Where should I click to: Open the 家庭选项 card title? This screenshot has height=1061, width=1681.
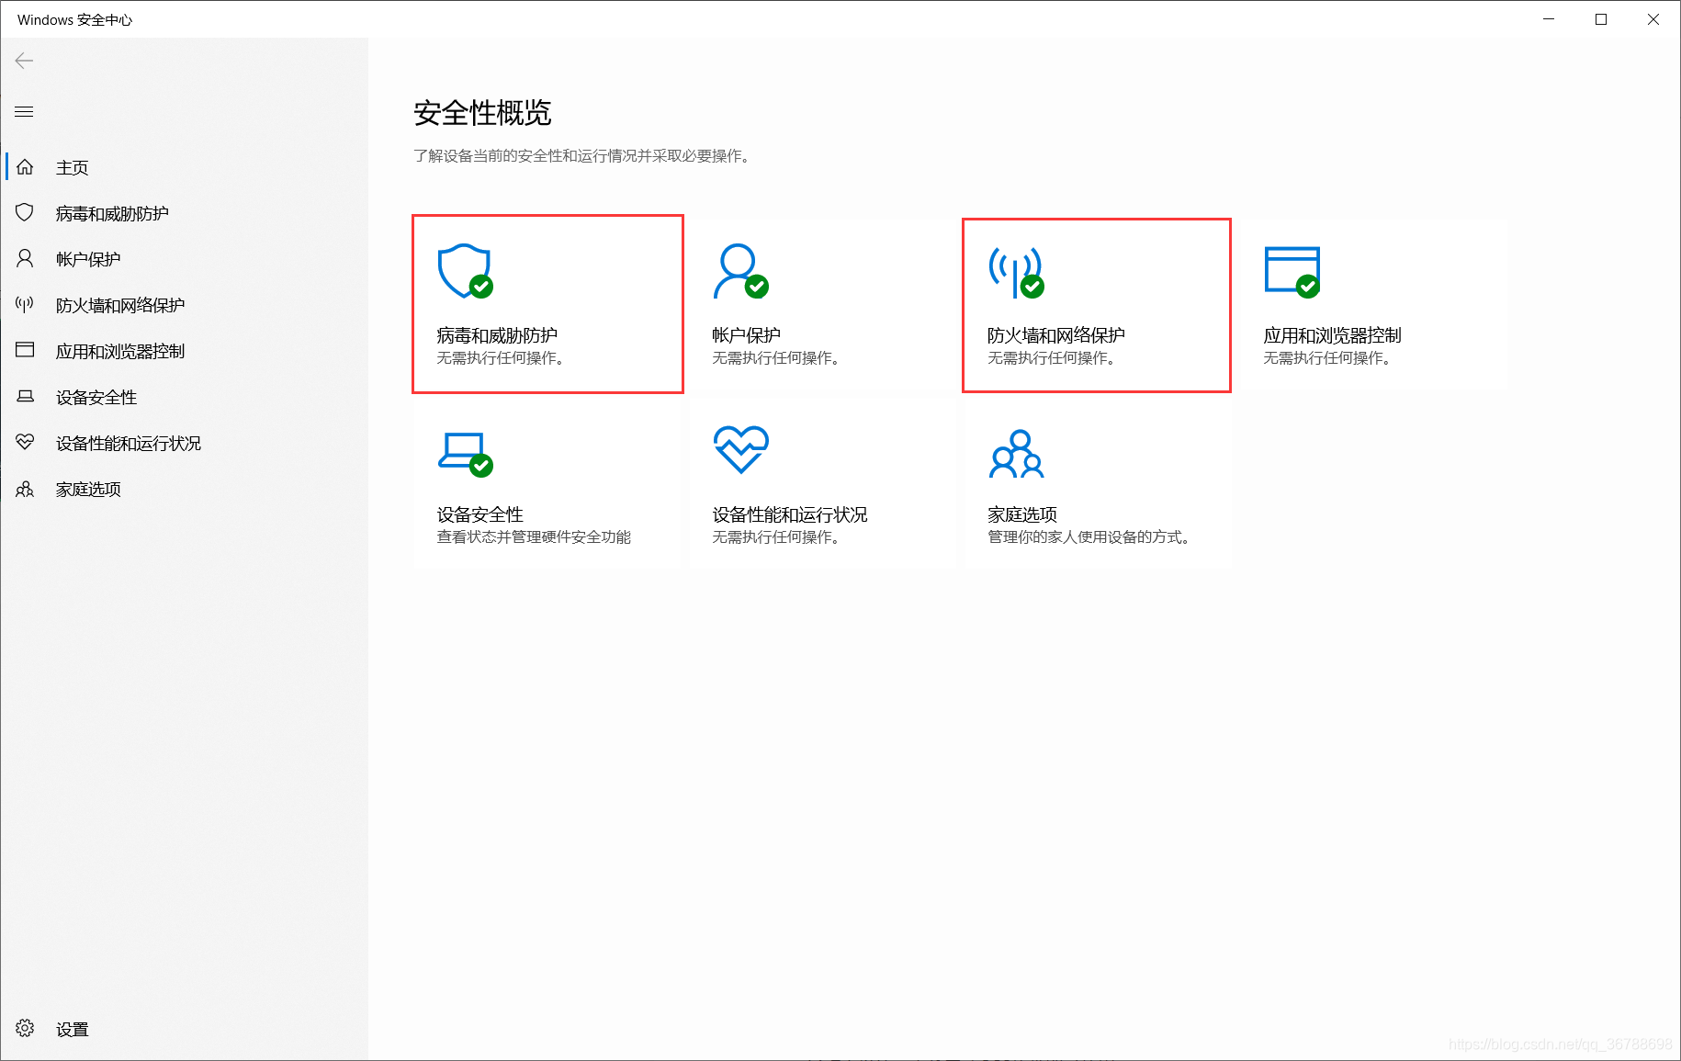(1022, 514)
